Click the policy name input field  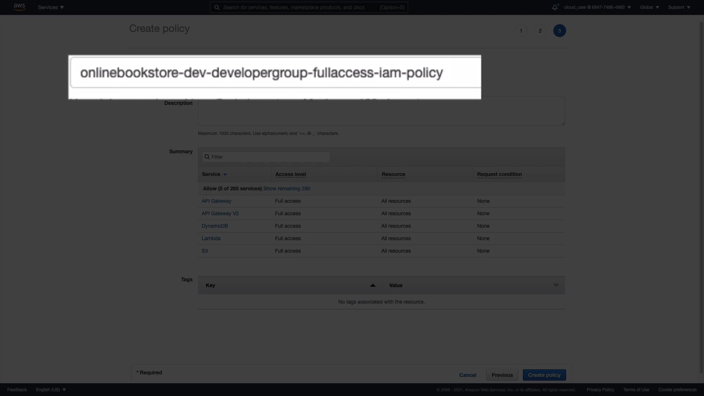[x=275, y=73]
